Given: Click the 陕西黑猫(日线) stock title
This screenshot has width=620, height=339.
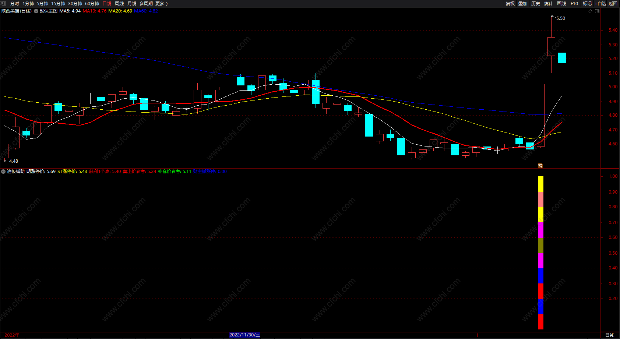Looking at the screenshot, I should coord(17,11).
